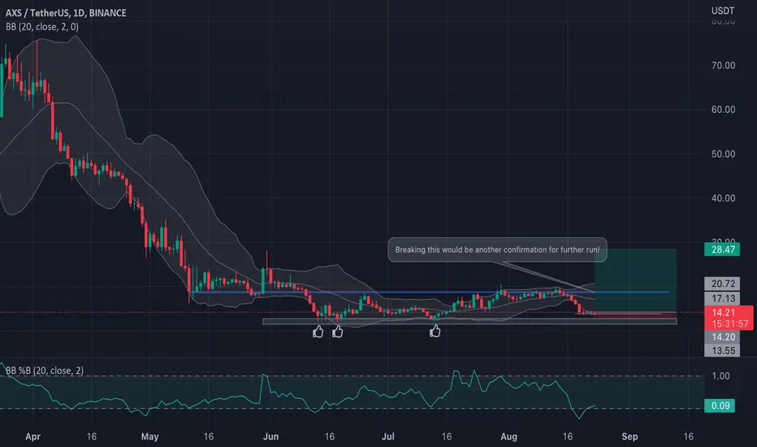Click the Jun label on time axis
Viewport: 757px width, 447px height.
[x=270, y=437]
